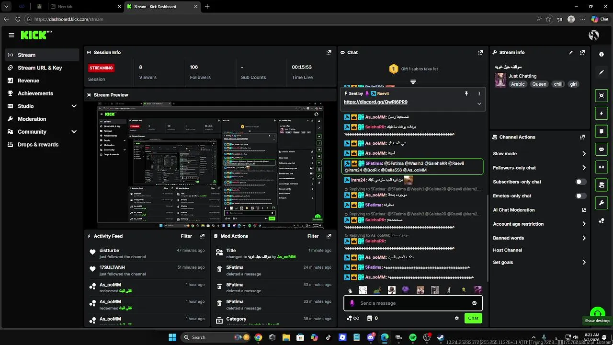Open Banned words arrow
Image resolution: width=613 pixels, height=345 pixels.
coord(584,238)
